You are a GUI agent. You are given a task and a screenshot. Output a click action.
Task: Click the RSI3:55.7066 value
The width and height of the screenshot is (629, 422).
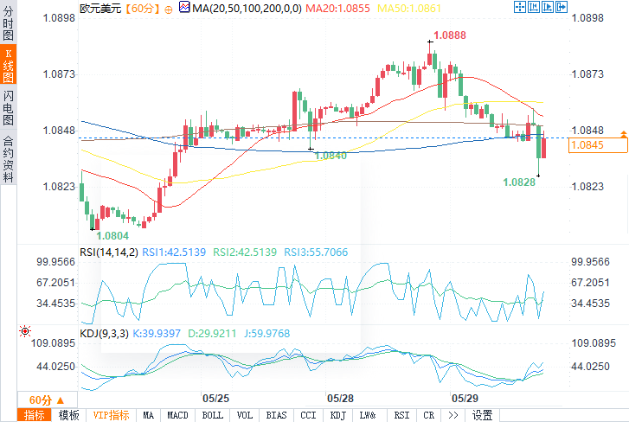point(316,253)
